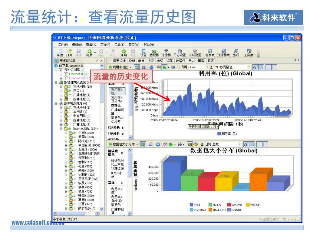Click the node browser scroll down arrow

click(x=102, y=209)
